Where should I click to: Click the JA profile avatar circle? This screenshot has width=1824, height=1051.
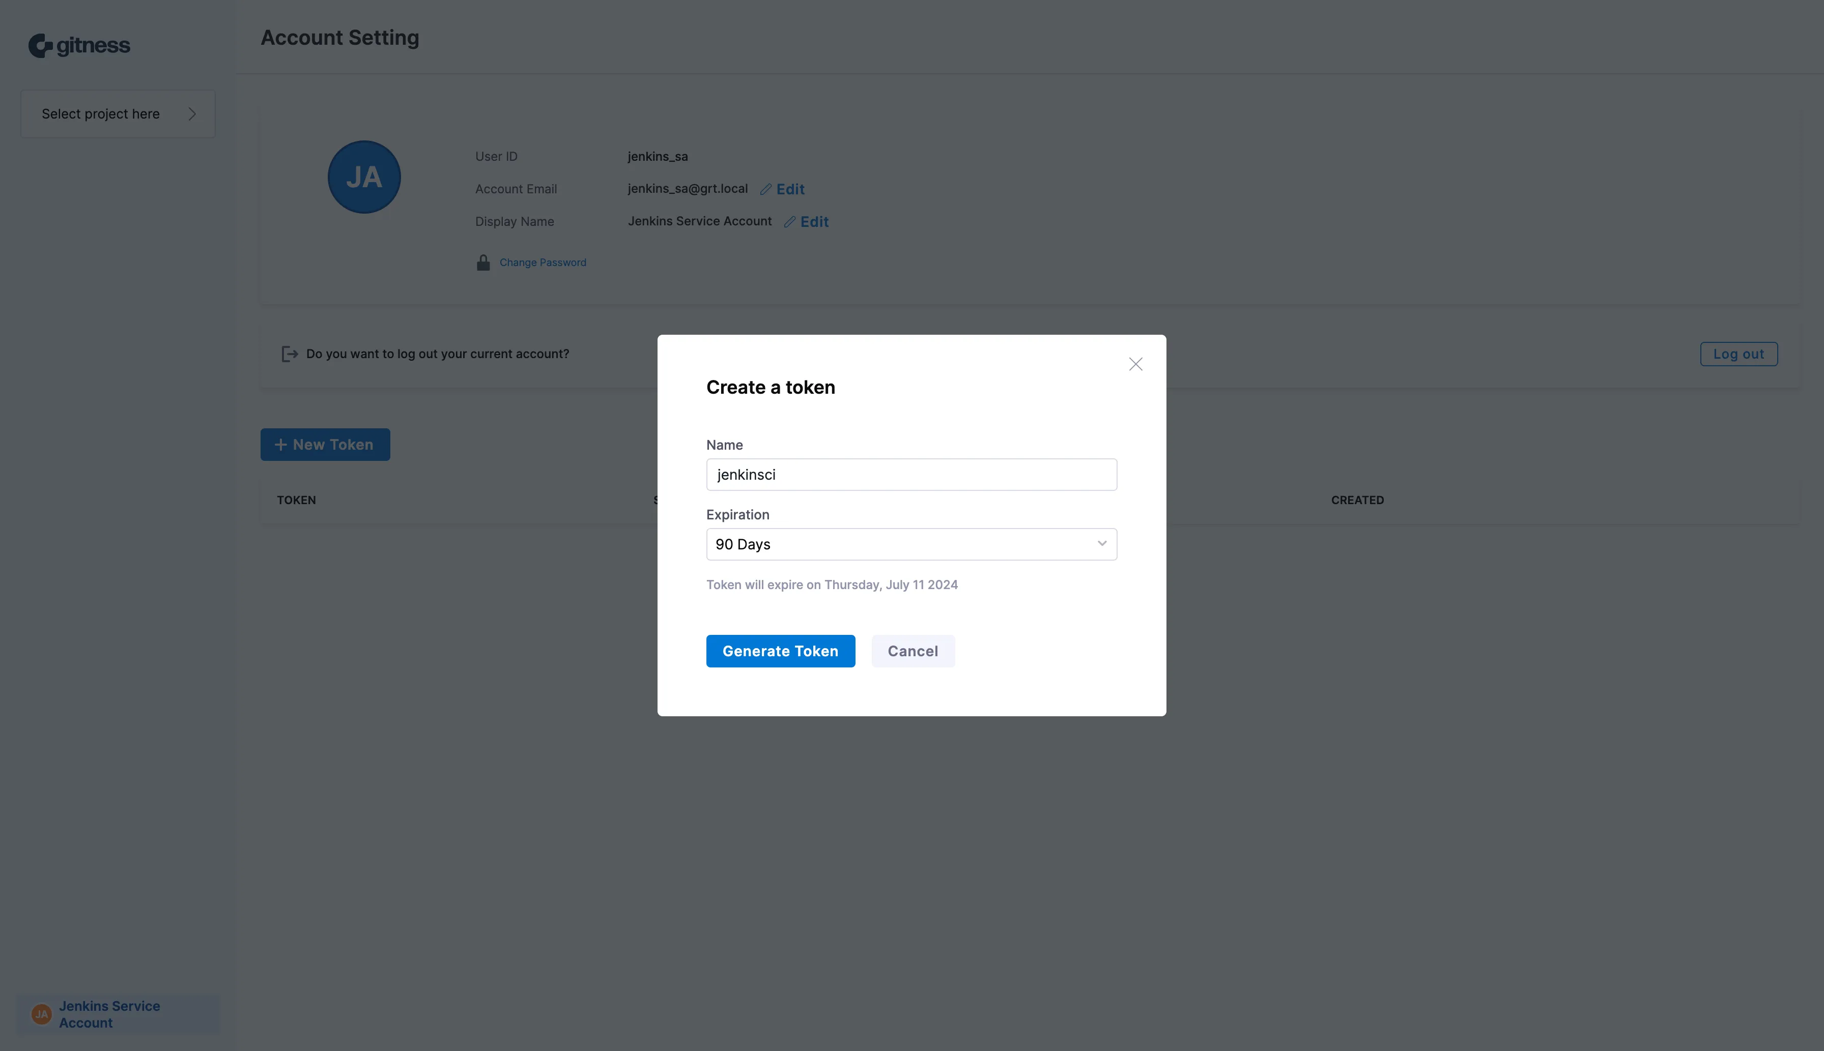(x=364, y=177)
